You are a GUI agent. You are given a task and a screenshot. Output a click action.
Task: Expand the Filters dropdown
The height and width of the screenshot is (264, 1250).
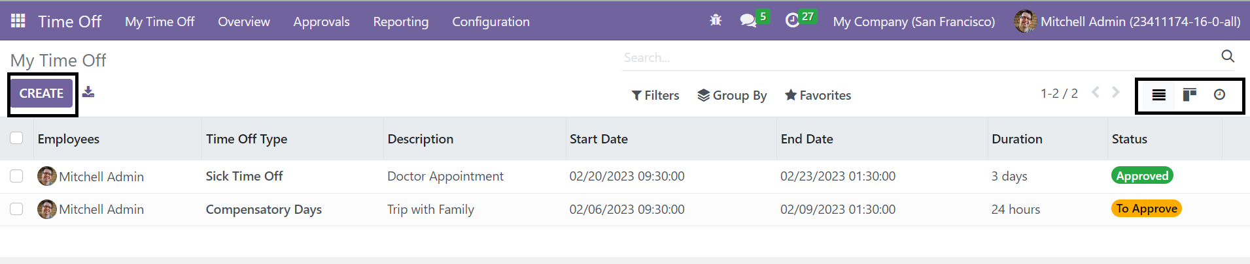tap(655, 95)
